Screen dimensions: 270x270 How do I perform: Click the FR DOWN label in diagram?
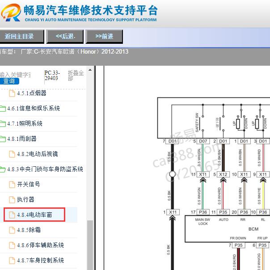pyautogui.click(x=238, y=238)
